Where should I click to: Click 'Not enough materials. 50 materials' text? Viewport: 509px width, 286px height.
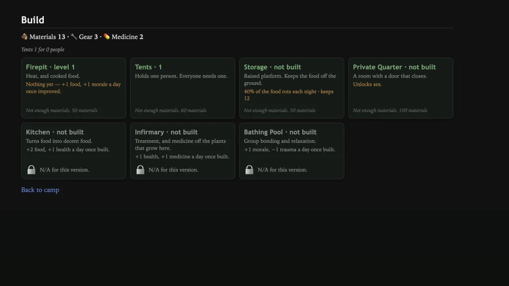point(62,111)
